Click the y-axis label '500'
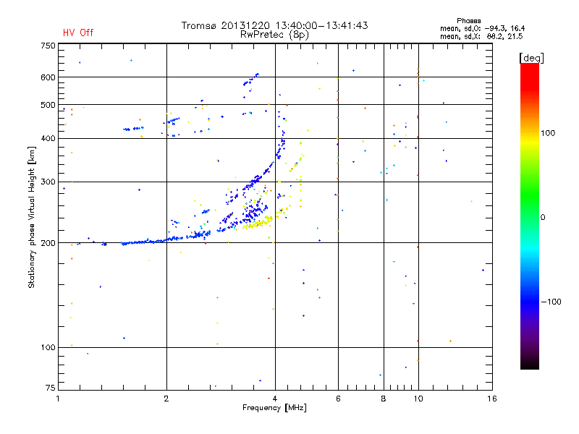This screenshot has height=434, width=579. [x=48, y=105]
